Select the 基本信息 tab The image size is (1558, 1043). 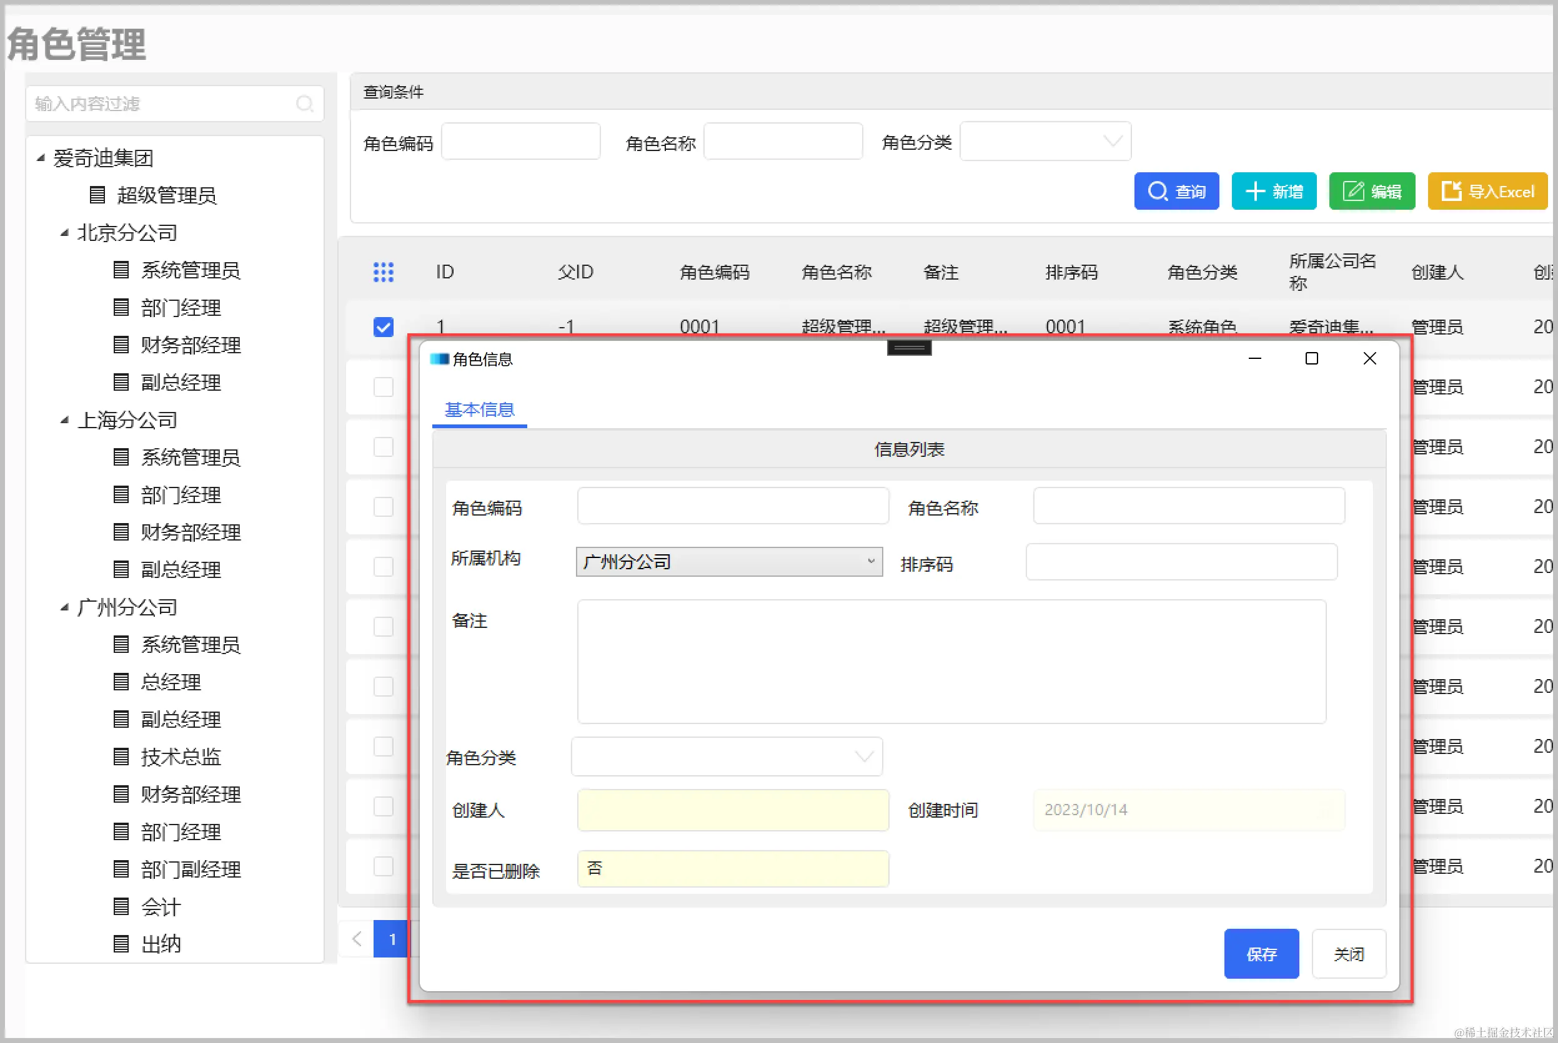coord(479,409)
